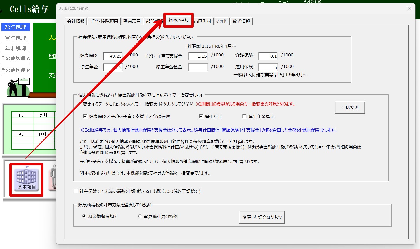Click the 賞与処理 button in sidebar
This screenshot has width=420, height=249.
pos(16,38)
